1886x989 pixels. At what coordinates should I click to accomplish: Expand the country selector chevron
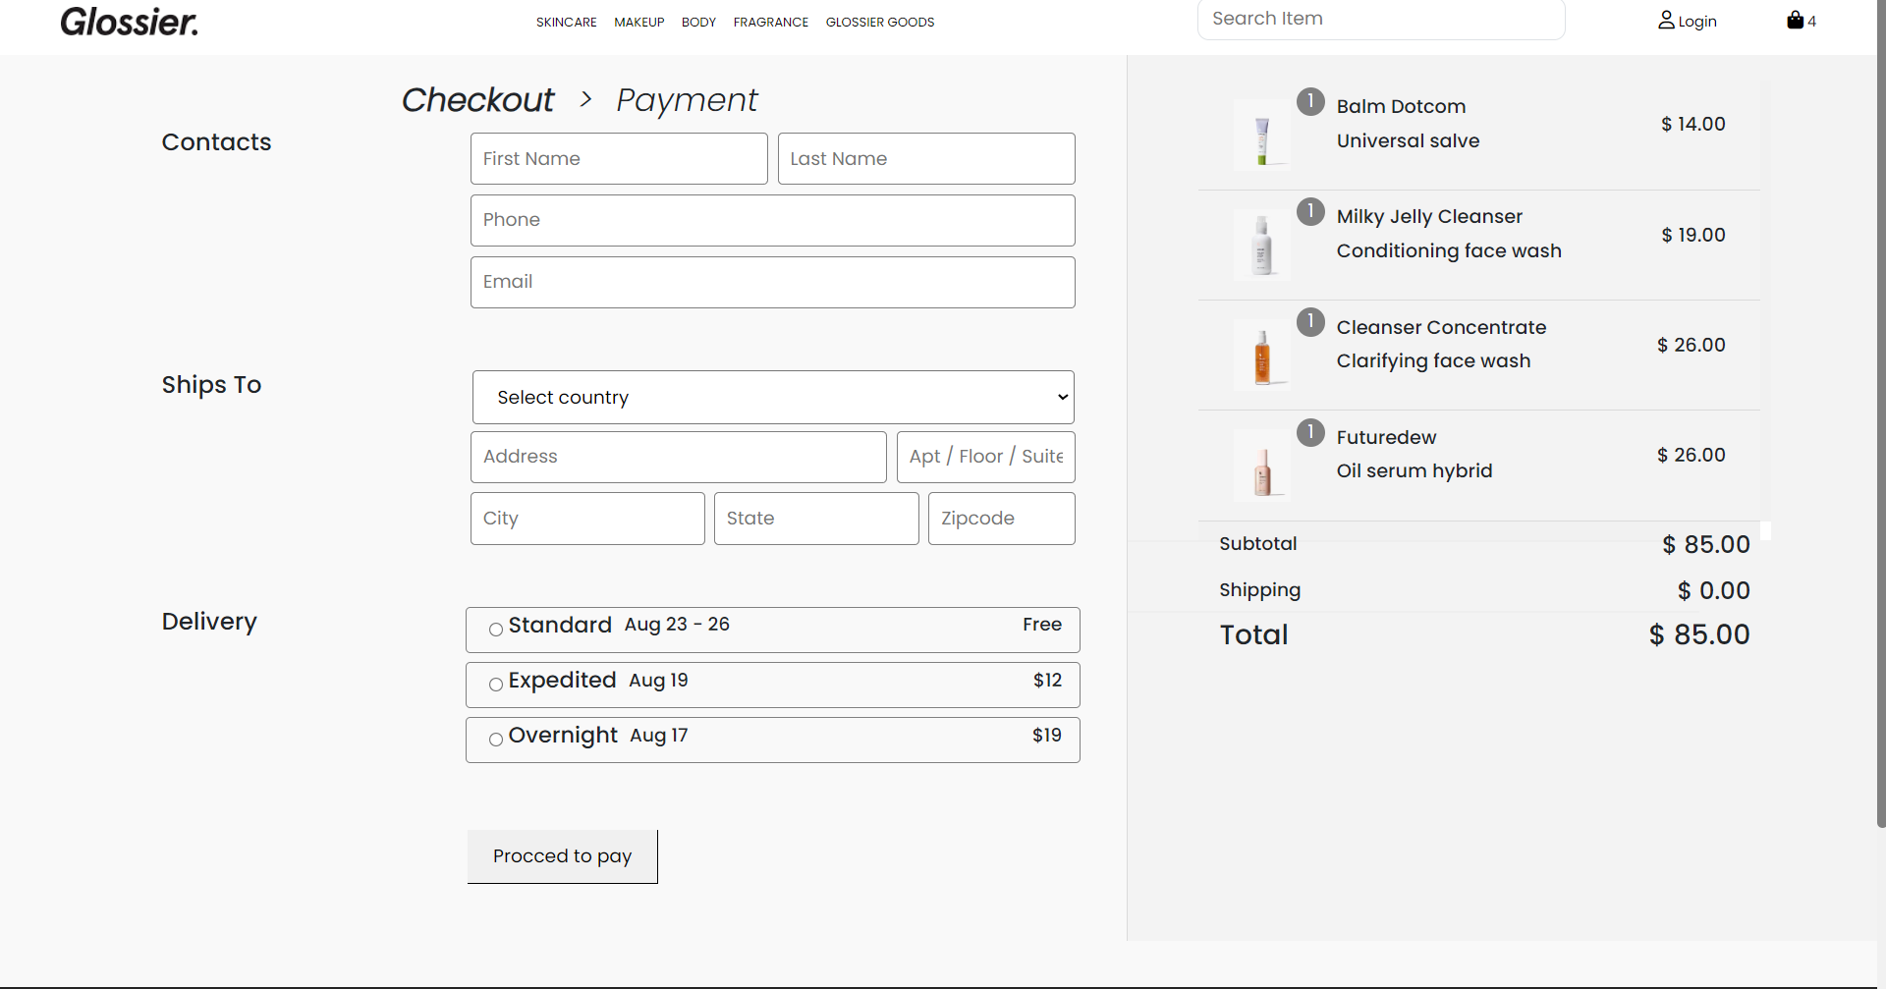coord(1061,397)
